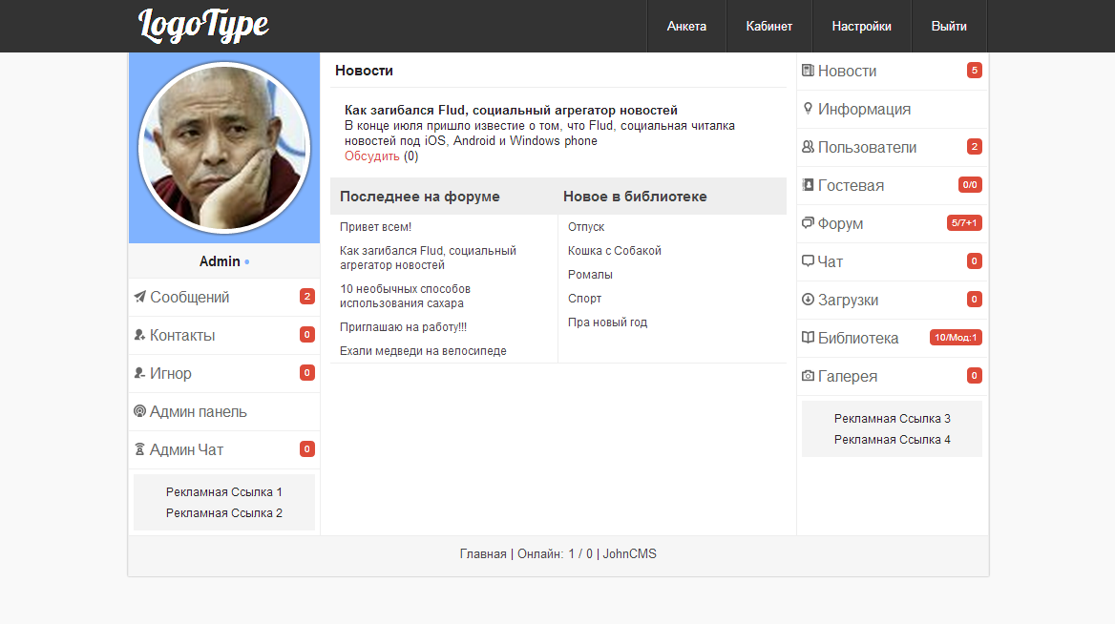Click the Главная footer link
1115x624 pixels.
(x=483, y=553)
